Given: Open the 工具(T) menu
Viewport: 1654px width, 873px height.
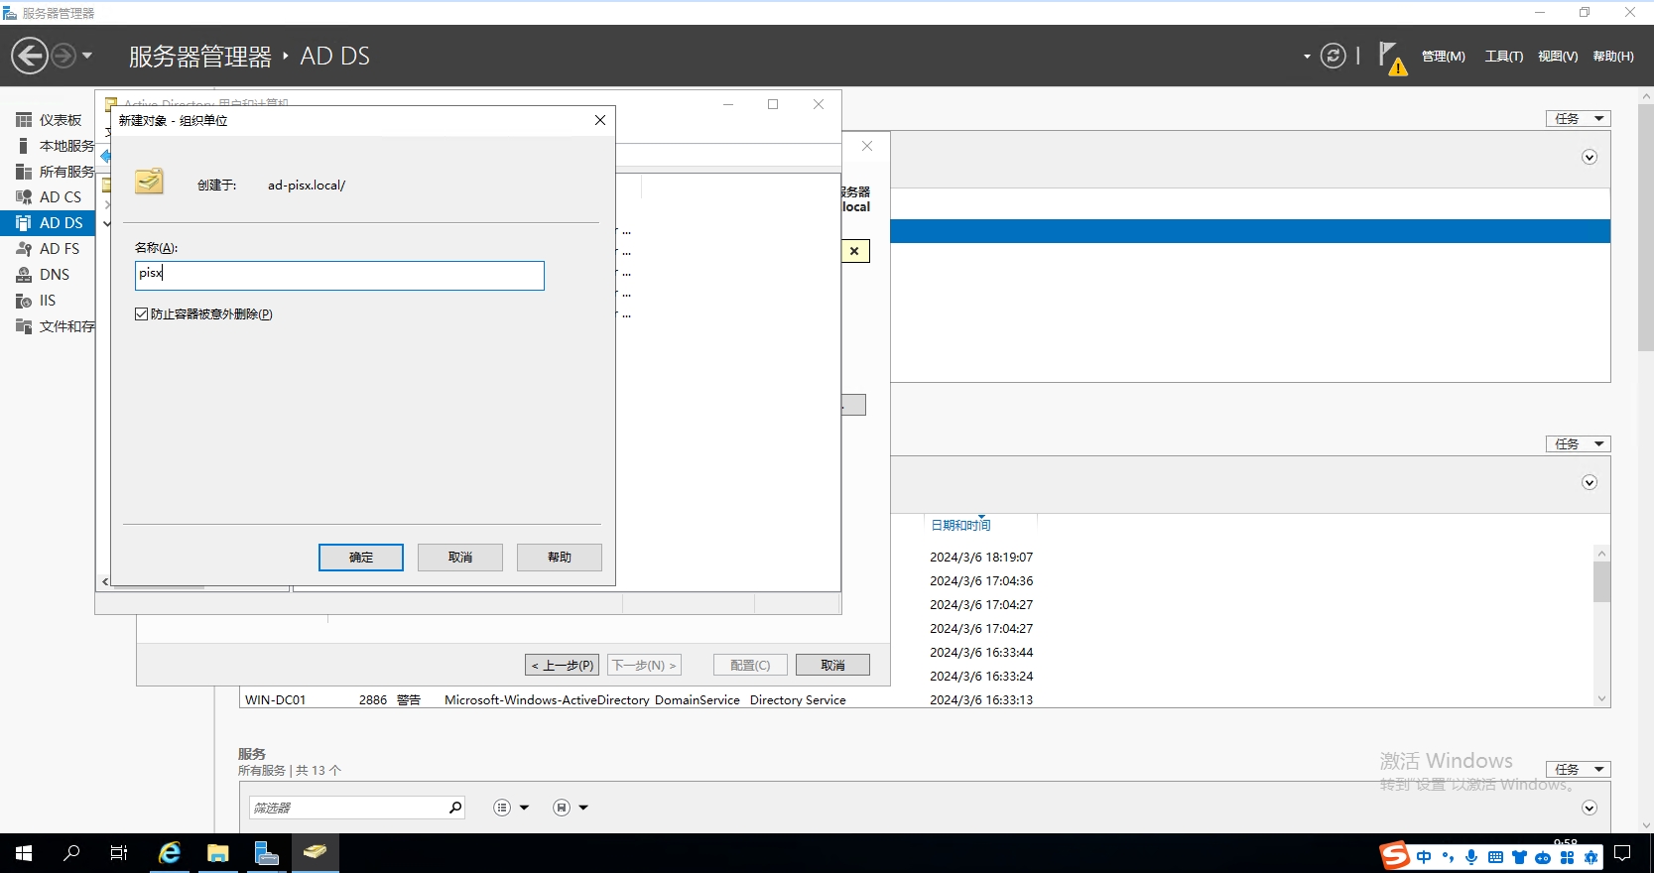Looking at the screenshot, I should [1503, 57].
